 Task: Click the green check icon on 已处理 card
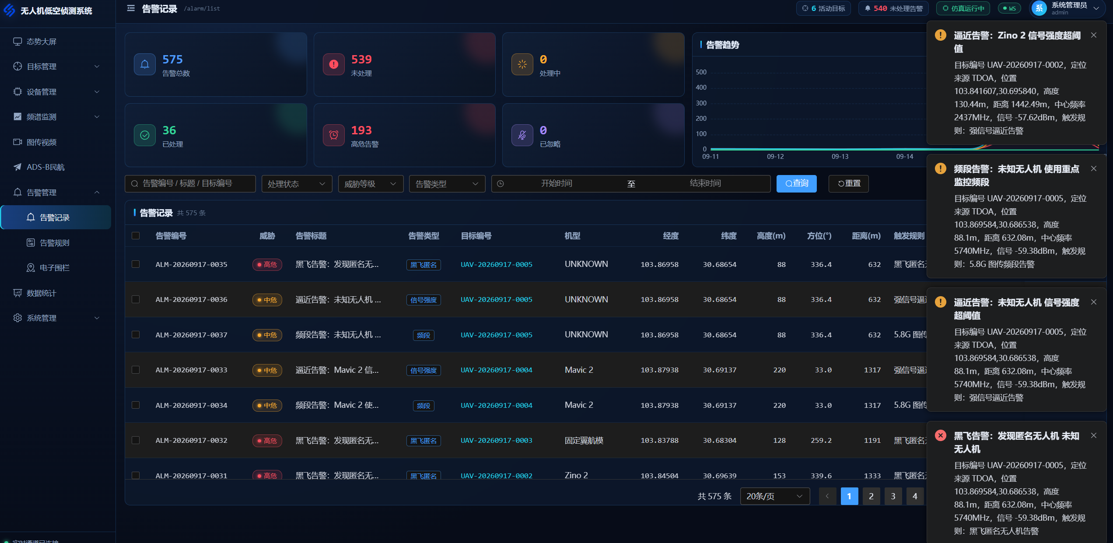click(145, 135)
